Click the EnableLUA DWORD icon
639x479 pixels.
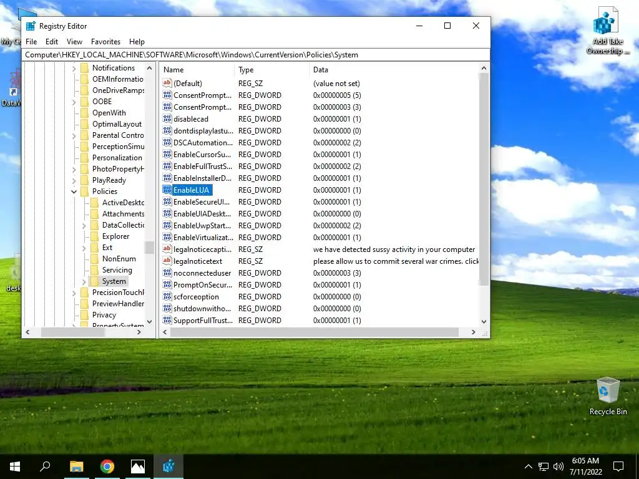click(x=167, y=190)
